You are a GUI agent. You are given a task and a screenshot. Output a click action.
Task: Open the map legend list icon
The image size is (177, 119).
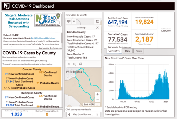[x=97, y=21]
